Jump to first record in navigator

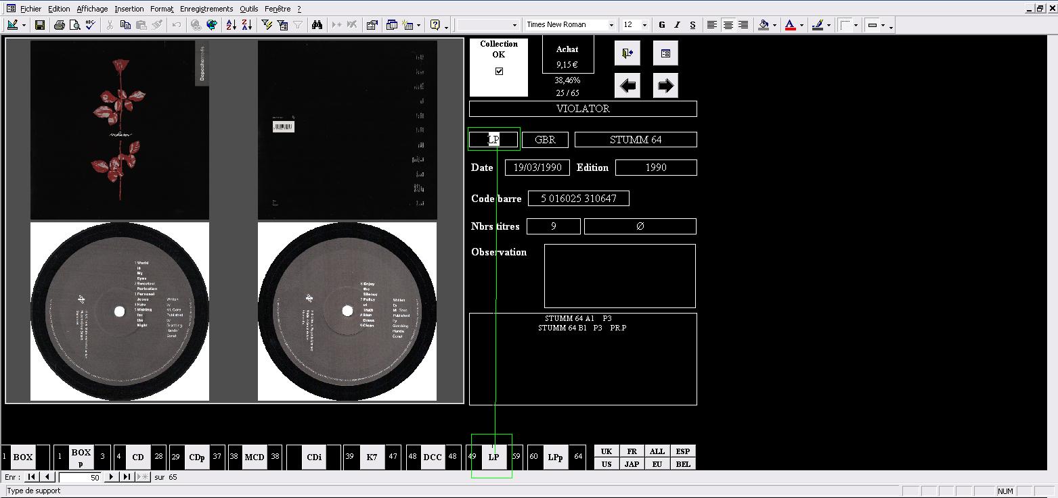coord(32,477)
